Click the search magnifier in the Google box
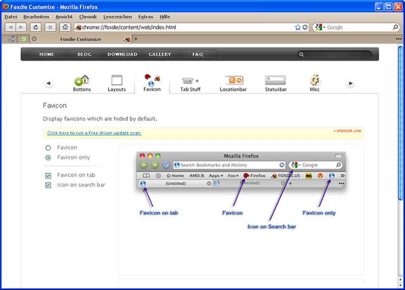 click(x=395, y=27)
